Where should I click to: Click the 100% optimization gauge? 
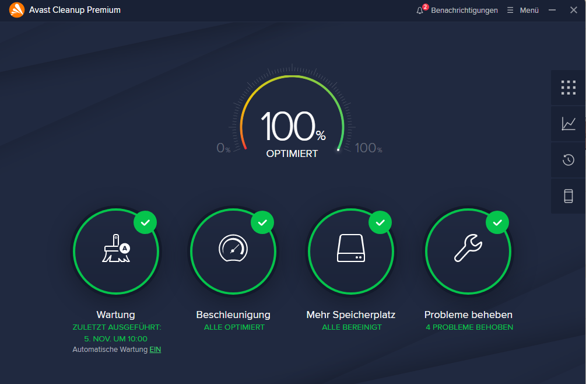pyautogui.click(x=292, y=128)
